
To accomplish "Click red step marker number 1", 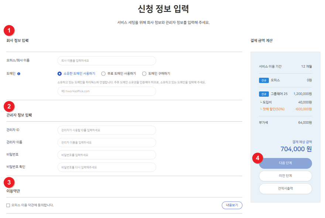I will tap(9, 30).
